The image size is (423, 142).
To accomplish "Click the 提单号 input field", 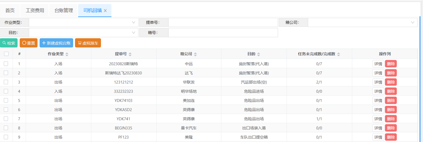I will tap(223, 23).
